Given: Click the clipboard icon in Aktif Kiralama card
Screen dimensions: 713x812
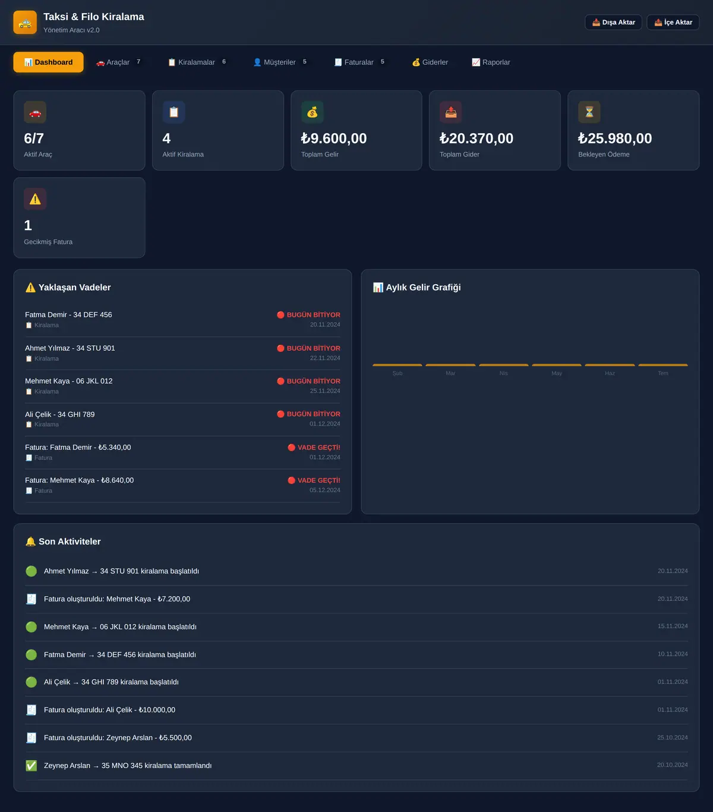Looking at the screenshot, I should point(173,112).
